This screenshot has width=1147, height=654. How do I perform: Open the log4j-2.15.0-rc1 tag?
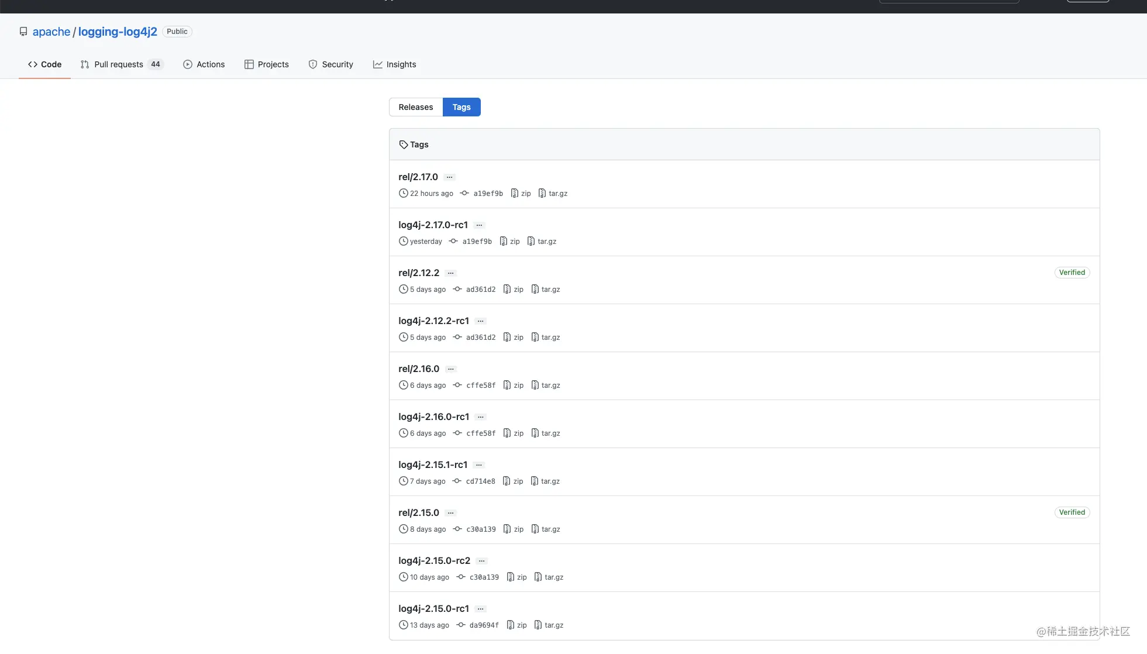434,608
